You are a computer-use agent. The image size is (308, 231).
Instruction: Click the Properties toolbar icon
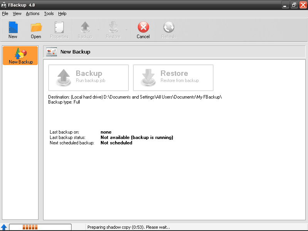59,30
